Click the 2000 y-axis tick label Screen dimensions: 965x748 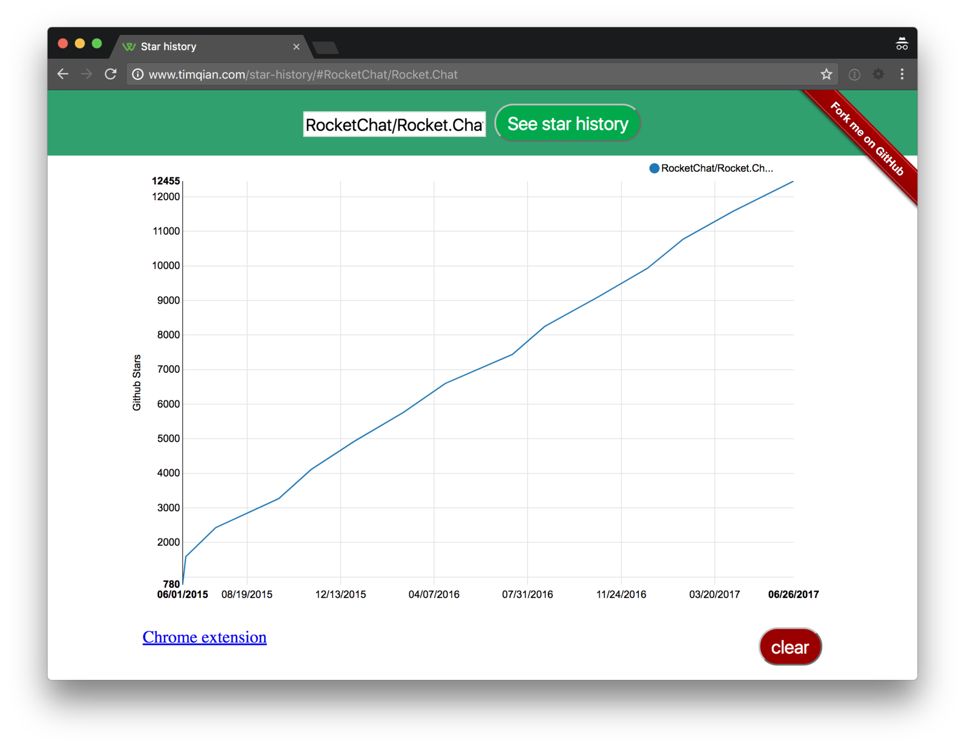point(168,542)
